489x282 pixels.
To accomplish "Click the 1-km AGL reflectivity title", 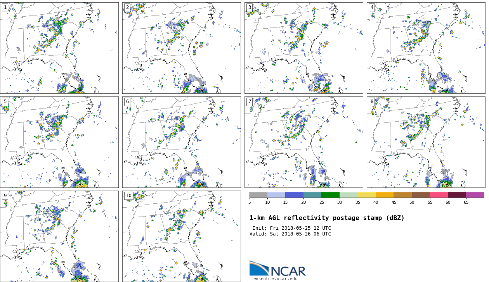I will point(327,218).
